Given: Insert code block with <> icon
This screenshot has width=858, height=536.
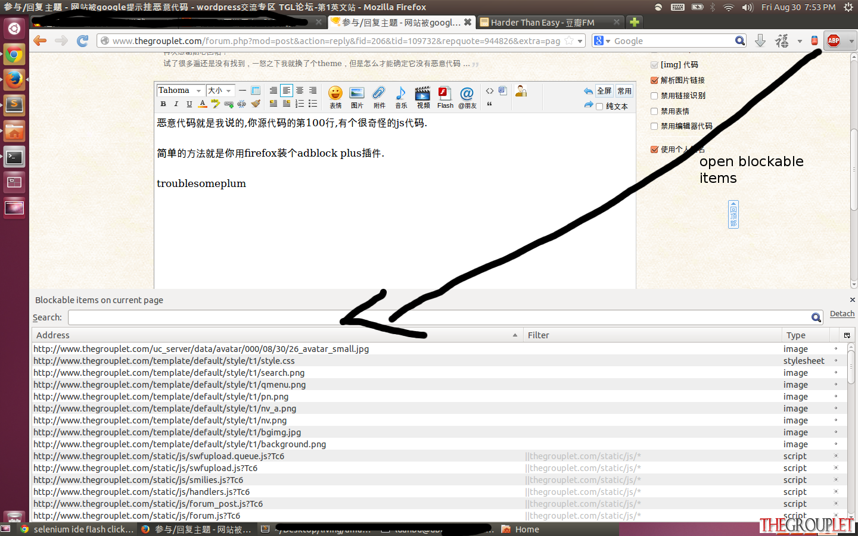Looking at the screenshot, I should click(490, 91).
